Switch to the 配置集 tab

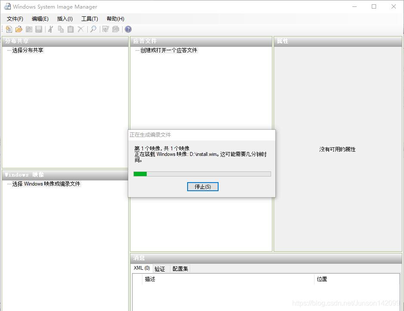coord(180,268)
